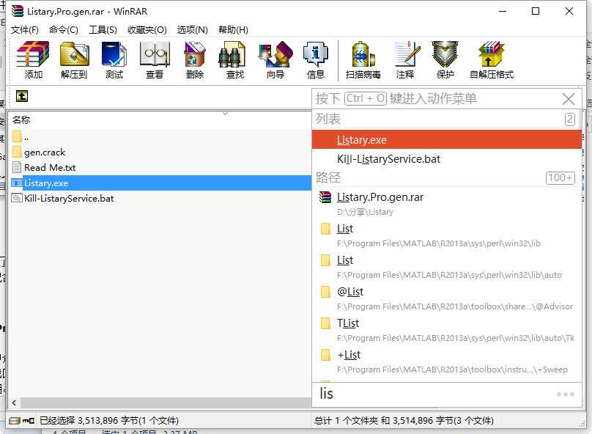Click the status bar total summary text

pos(404,421)
